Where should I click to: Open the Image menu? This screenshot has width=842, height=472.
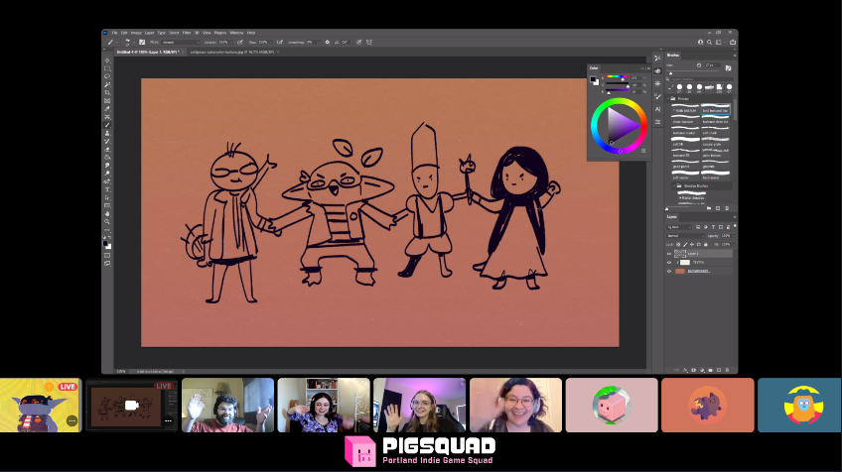point(136,33)
